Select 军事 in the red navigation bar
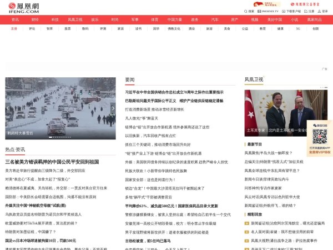The image size is (333, 250). tap(135, 19)
